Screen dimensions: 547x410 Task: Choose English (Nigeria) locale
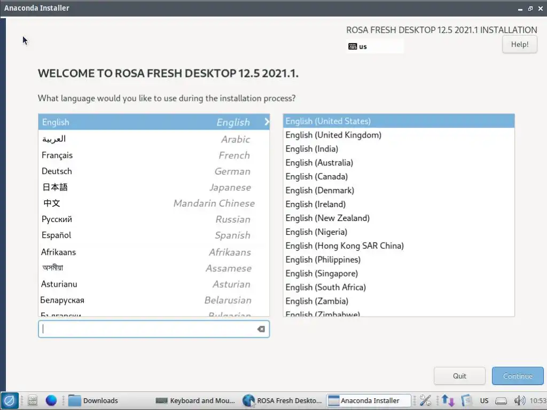398,232
